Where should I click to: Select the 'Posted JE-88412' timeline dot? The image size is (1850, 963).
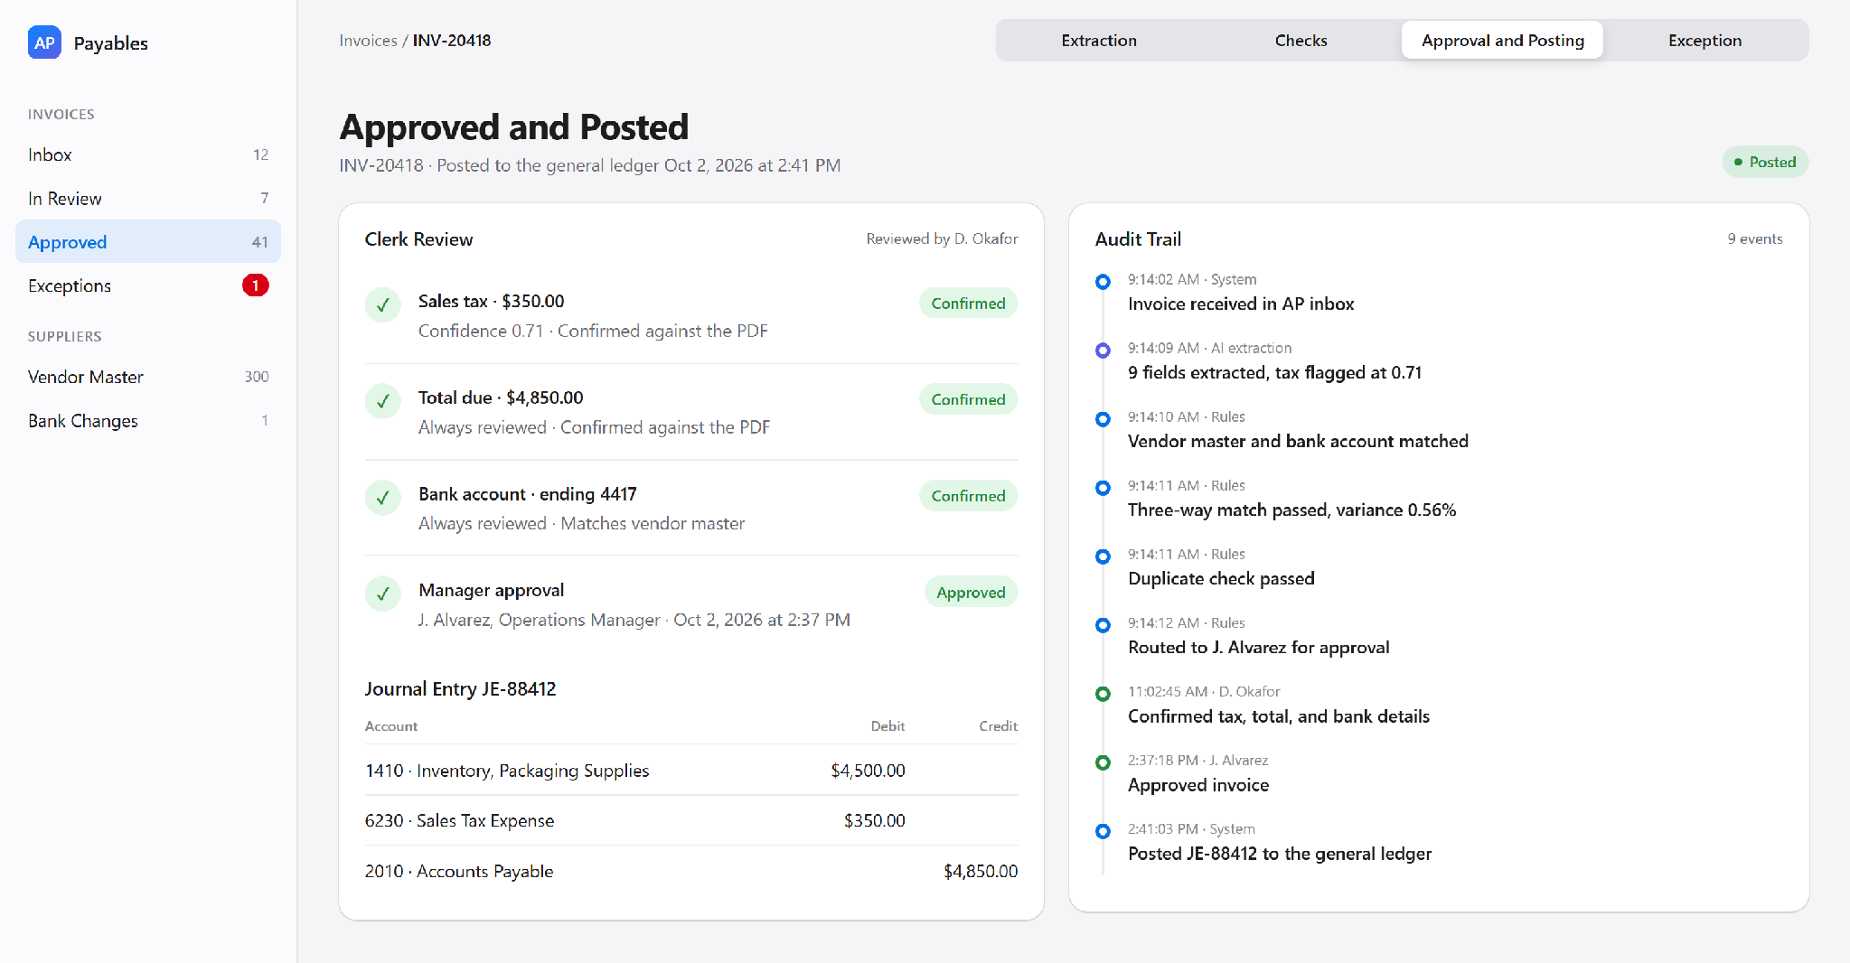1103,831
